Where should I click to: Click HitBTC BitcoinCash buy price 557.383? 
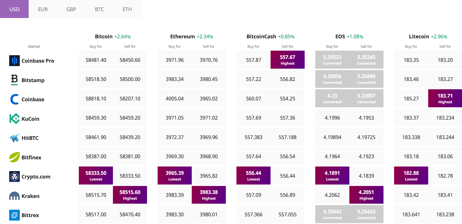(x=253, y=137)
